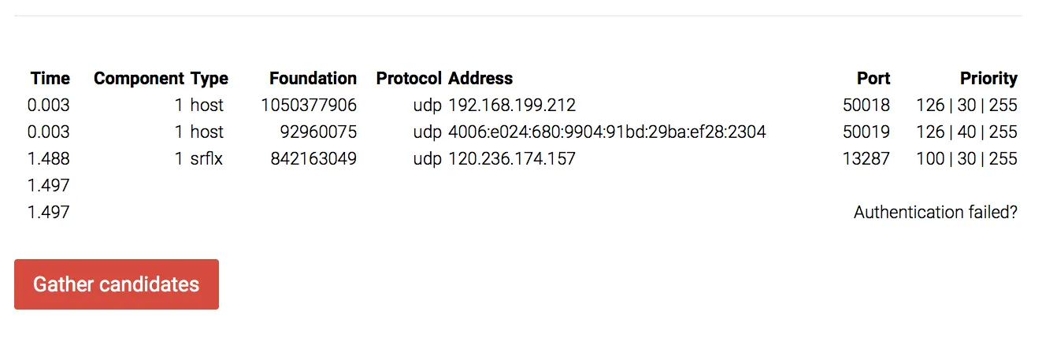The height and width of the screenshot is (345, 1042).
Task: Click port number 13287
Action: coord(866,158)
